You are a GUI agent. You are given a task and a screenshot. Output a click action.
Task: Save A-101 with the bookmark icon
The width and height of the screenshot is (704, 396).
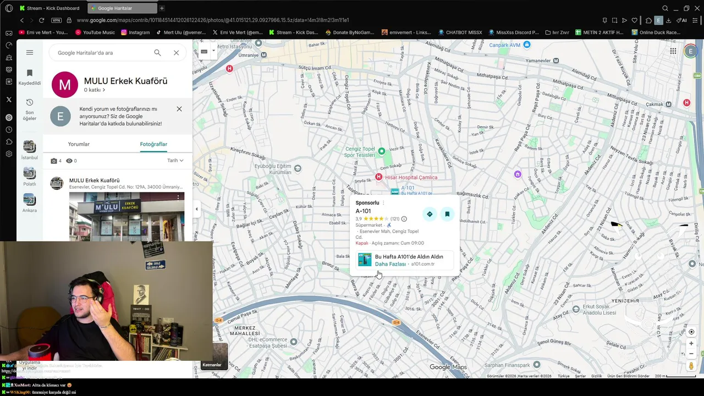click(447, 214)
